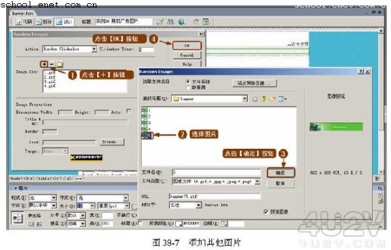Open the border color swatch
This screenshot has height=250, width=391.
click(224, 223)
